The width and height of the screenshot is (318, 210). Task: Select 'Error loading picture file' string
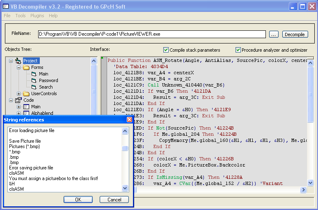tap(32, 130)
